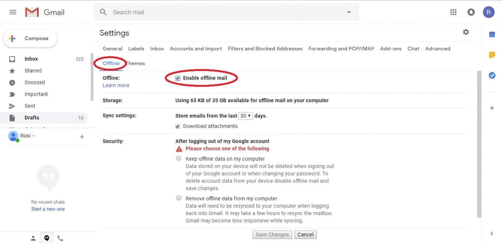Switch to General settings tab
Screen dimensions: 502x243
[112, 49]
